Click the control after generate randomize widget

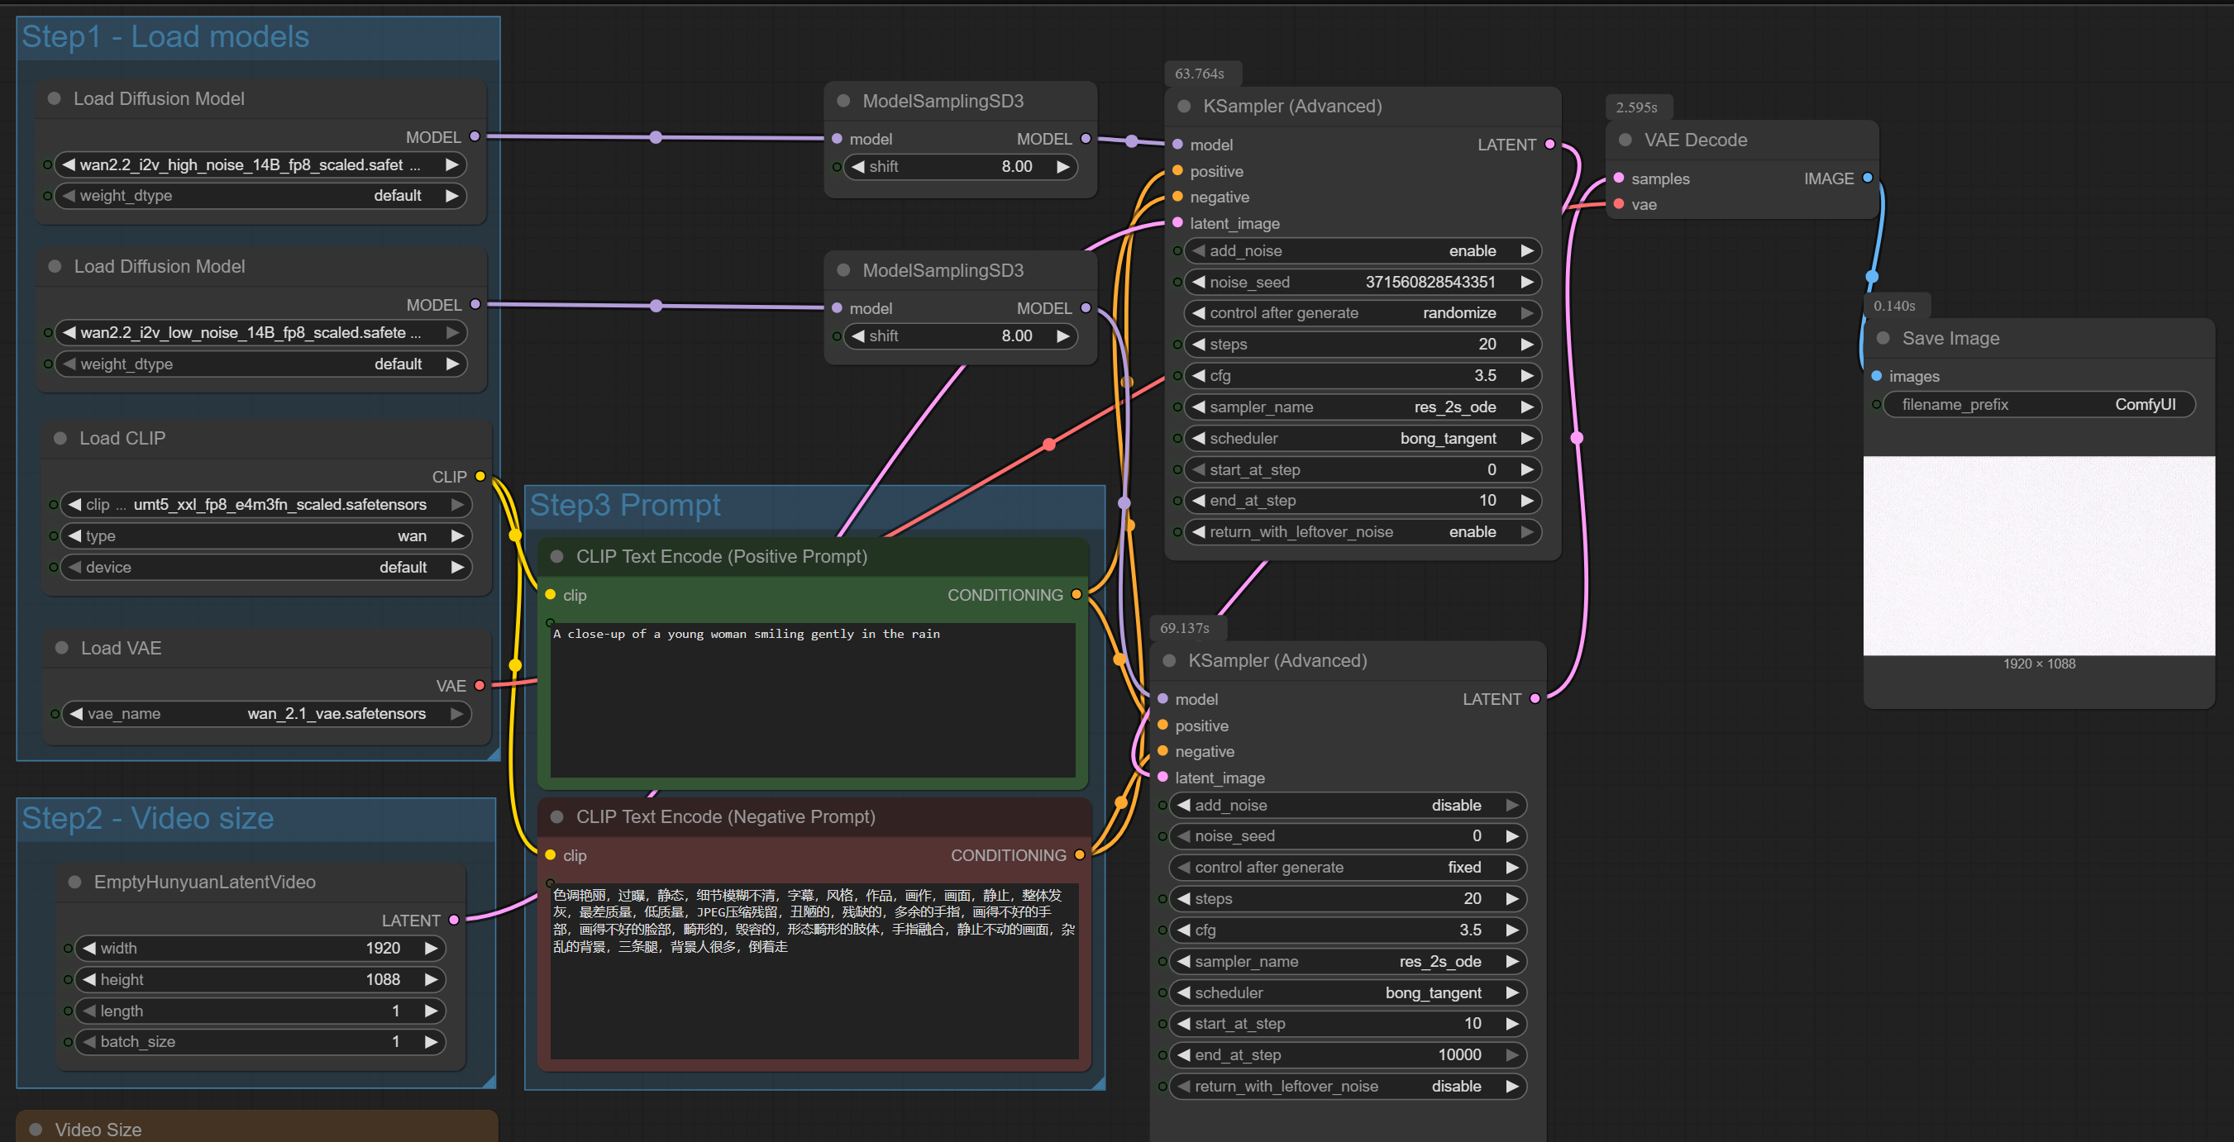pyautogui.click(x=1362, y=313)
